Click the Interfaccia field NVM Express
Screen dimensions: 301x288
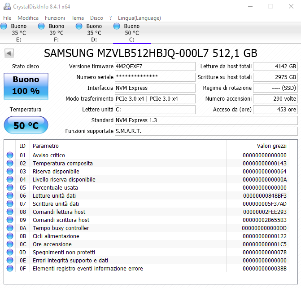pos(155,88)
